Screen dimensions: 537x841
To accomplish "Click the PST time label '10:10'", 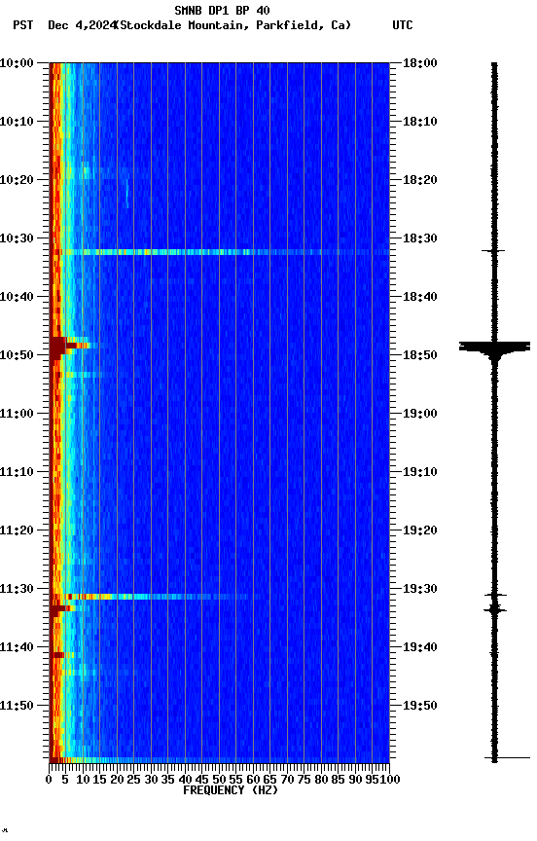I will [17, 122].
